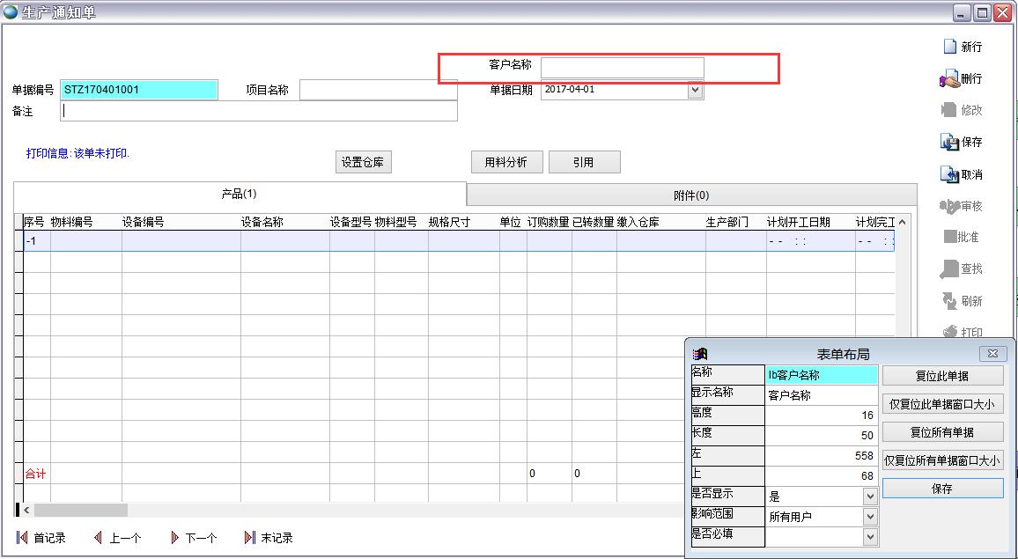
Task: Open the 影响范围 dropdown
Action: coord(870,517)
